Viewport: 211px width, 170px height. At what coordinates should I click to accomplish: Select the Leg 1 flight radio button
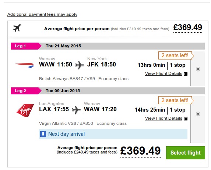pyautogui.click(x=198, y=69)
